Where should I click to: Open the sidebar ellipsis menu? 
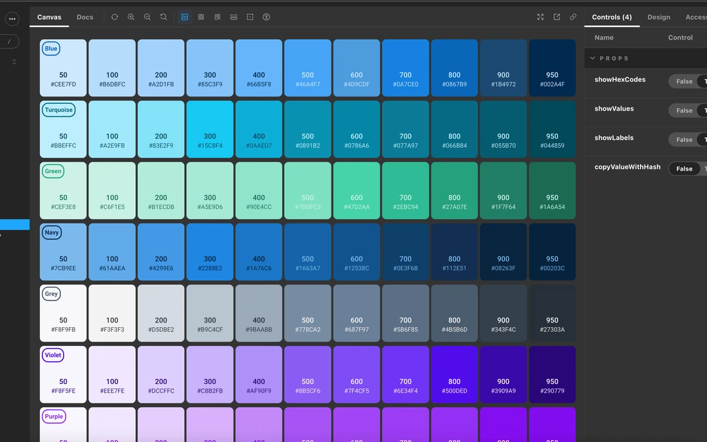[12, 19]
